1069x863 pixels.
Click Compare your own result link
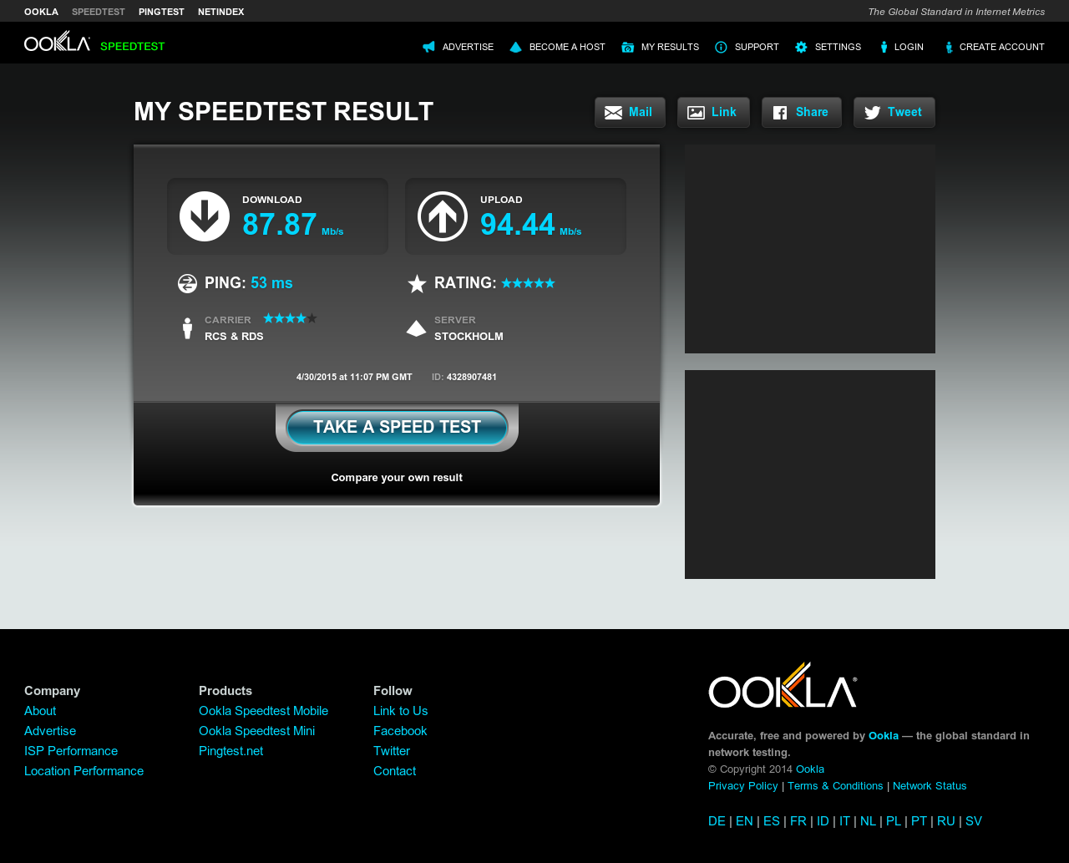pyautogui.click(x=397, y=478)
